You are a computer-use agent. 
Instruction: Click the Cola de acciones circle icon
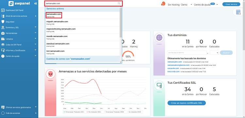point(3,113)
